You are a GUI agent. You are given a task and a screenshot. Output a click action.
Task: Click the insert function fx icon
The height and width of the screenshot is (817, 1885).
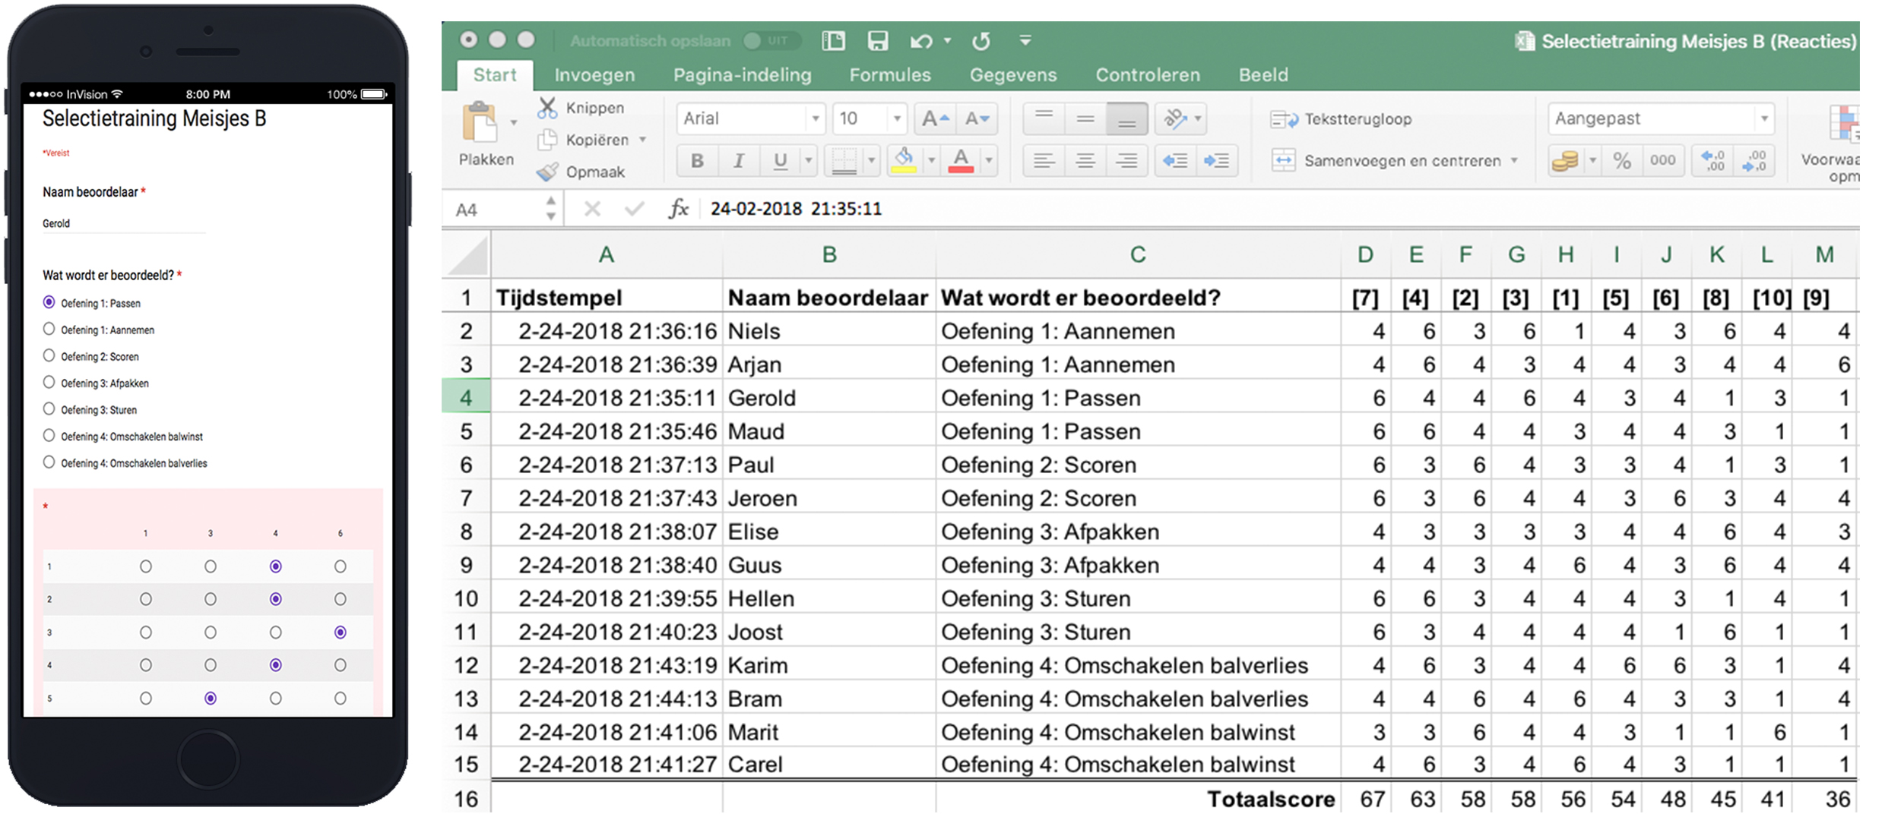(x=678, y=209)
